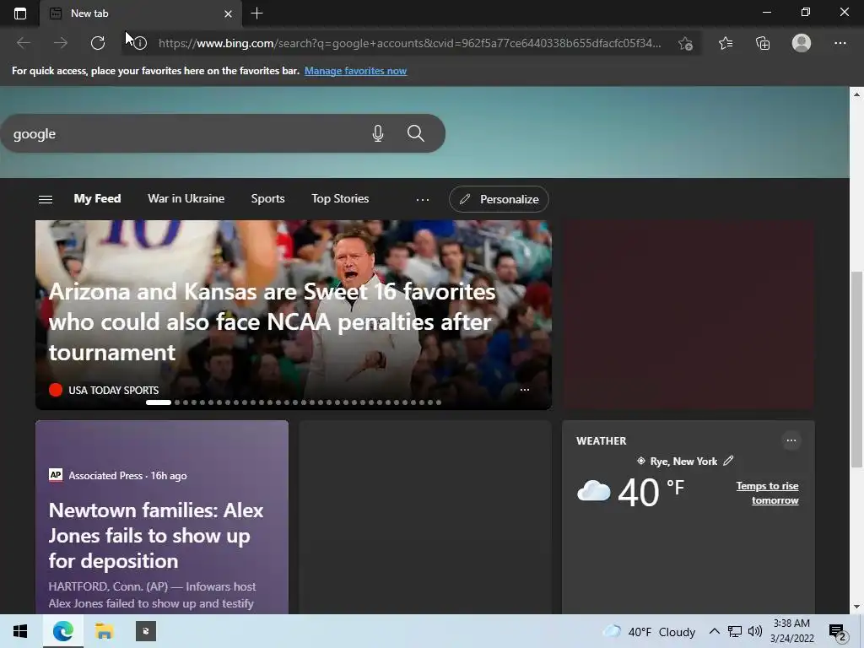Screen dimensions: 864x648
Task: Add this page to favorites star
Action: click(685, 44)
